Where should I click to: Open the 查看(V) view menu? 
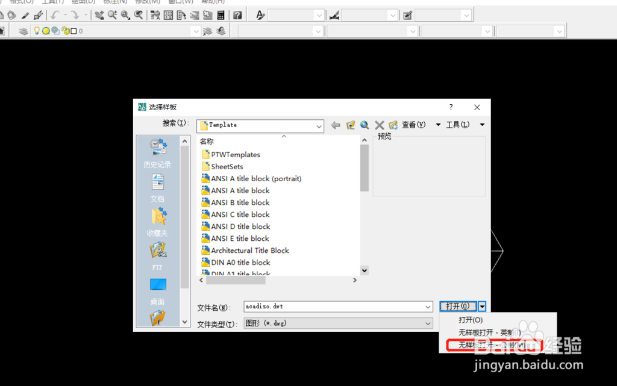coord(413,125)
